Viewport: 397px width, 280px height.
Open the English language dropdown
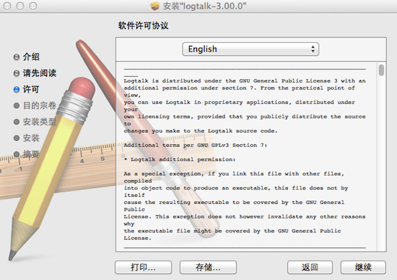coord(250,49)
